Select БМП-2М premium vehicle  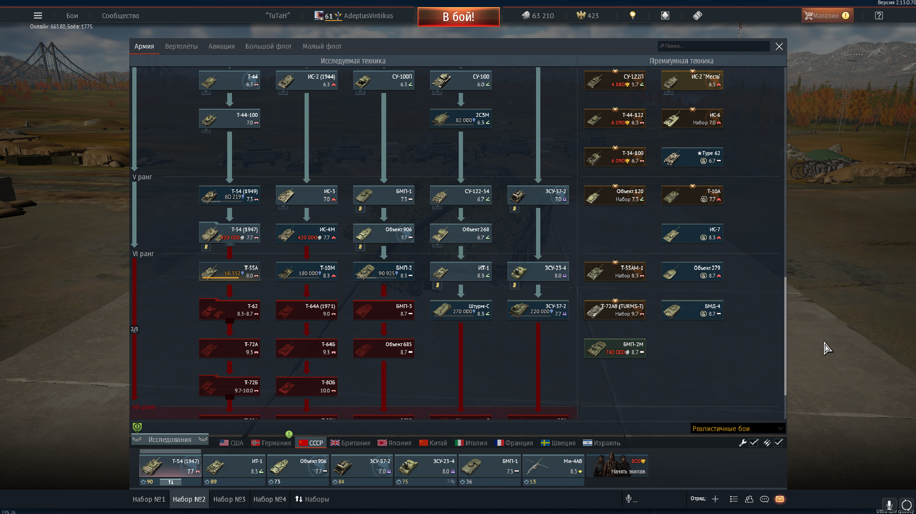[x=615, y=348]
